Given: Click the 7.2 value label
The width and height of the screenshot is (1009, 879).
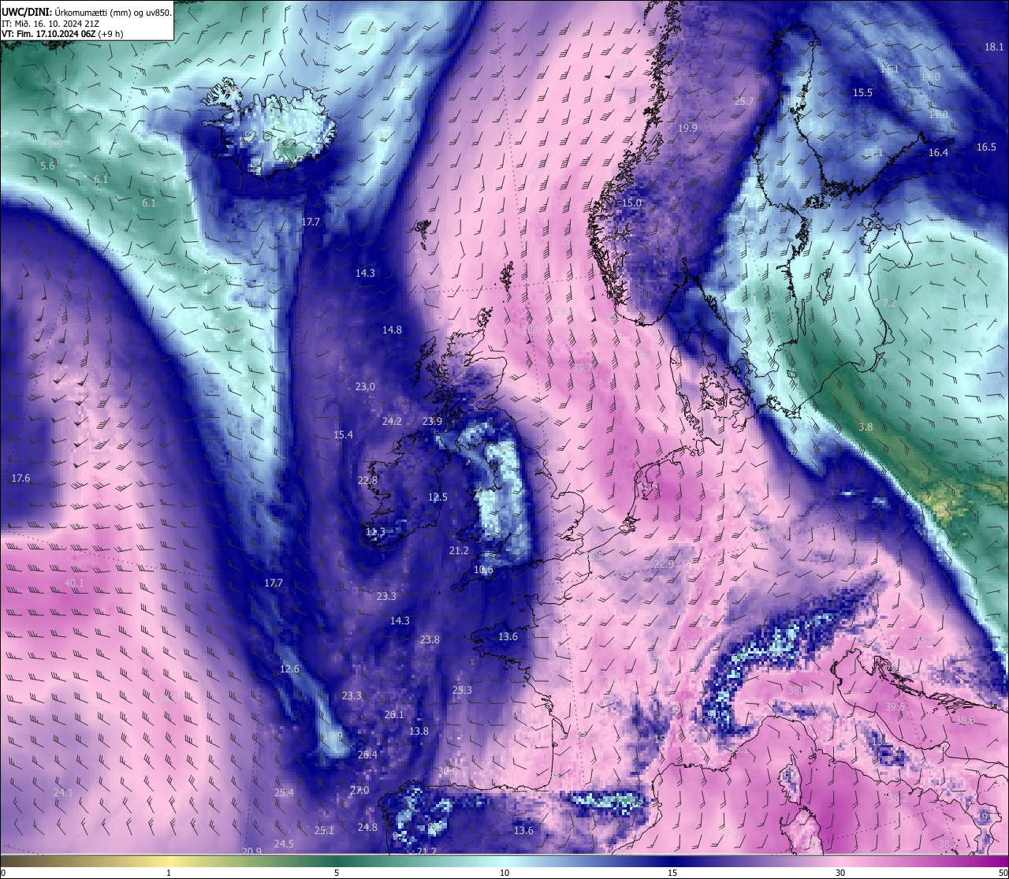Looking at the screenshot, I should click(889, 304).
